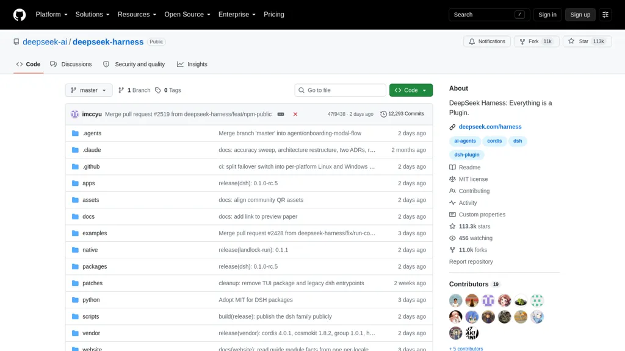Open the green Code dropdown

[411, 90]
